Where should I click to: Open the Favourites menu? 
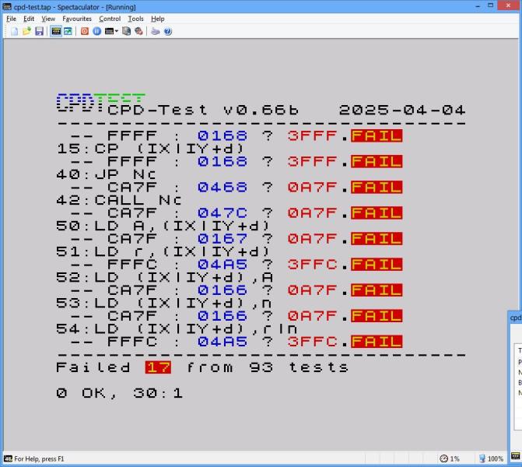(76, 19)
